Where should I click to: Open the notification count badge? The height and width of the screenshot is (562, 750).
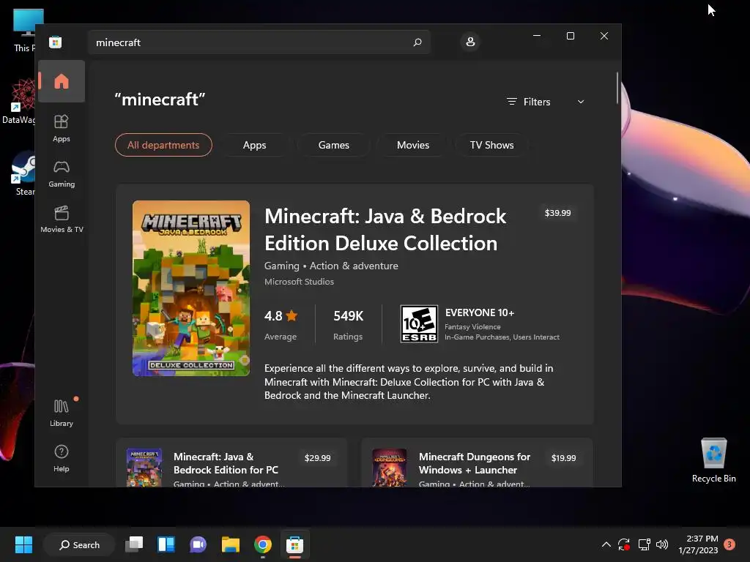(729, 544)
